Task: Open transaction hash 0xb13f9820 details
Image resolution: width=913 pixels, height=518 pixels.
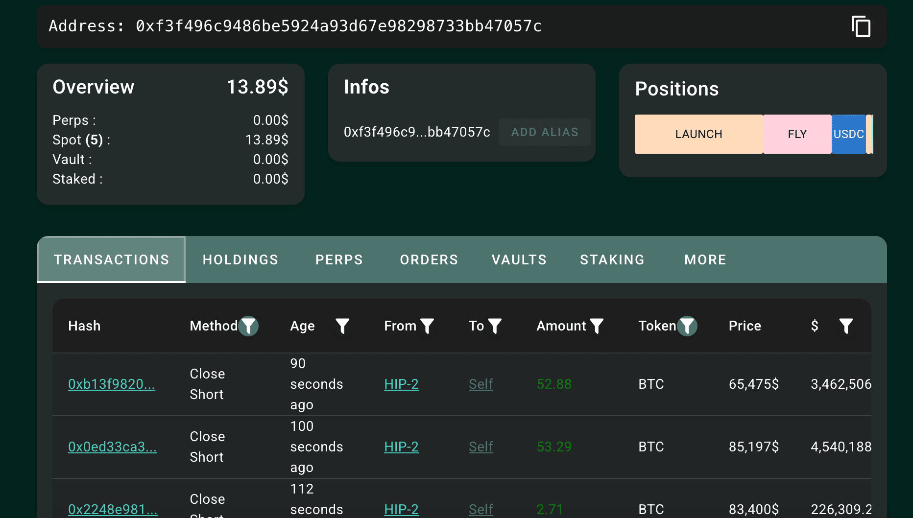Action: pos(112,384)
